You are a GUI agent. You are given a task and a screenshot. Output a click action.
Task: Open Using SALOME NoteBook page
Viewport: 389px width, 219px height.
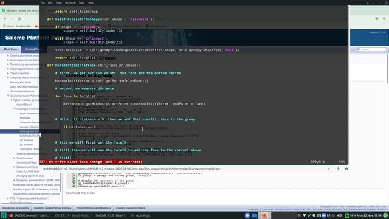(24, 86)
